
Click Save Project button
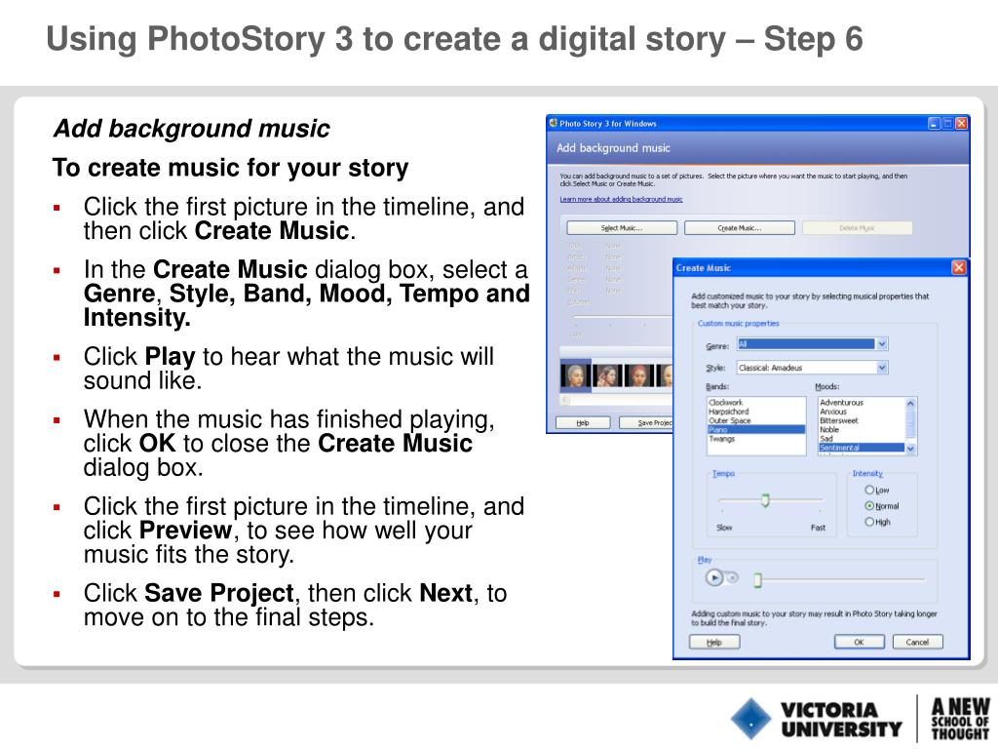[647, 423]
